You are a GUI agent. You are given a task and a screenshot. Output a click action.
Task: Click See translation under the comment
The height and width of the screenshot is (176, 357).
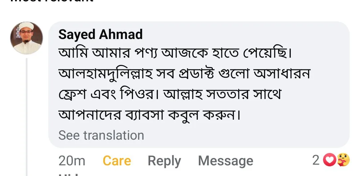[101, 135]
